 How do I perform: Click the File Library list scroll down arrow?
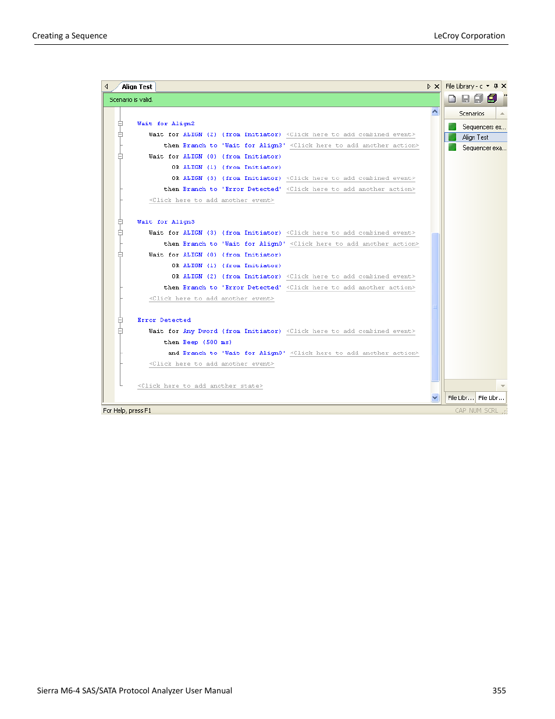click(503, 386)
